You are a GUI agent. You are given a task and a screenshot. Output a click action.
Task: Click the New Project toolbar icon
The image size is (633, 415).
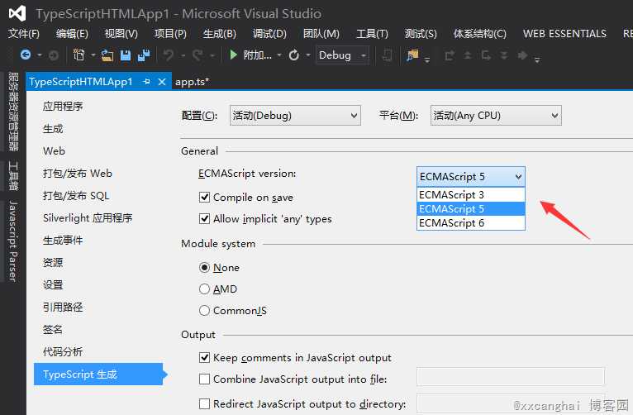pos(79,55)
